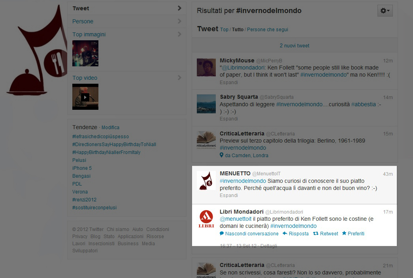The width and height of the screenshot is (413, 278).
Task: Click the Retweet arrows icon
Action: [x=315, y=233]
